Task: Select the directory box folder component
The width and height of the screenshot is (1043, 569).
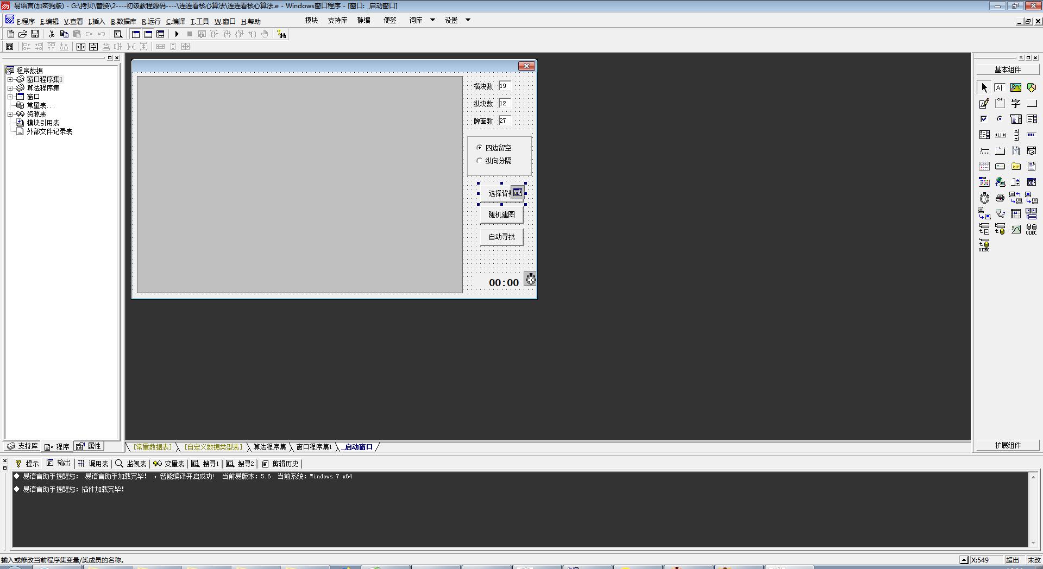Action: point(1016,166)
